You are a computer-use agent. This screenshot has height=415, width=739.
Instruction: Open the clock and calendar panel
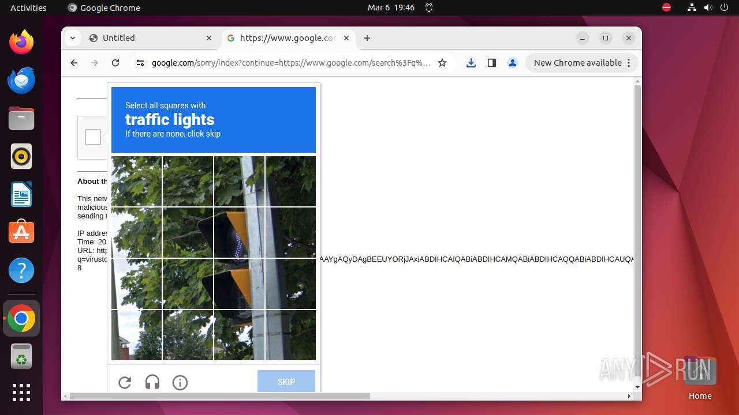391,7
